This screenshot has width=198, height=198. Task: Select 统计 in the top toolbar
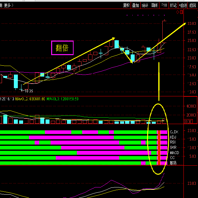[145, 5]
